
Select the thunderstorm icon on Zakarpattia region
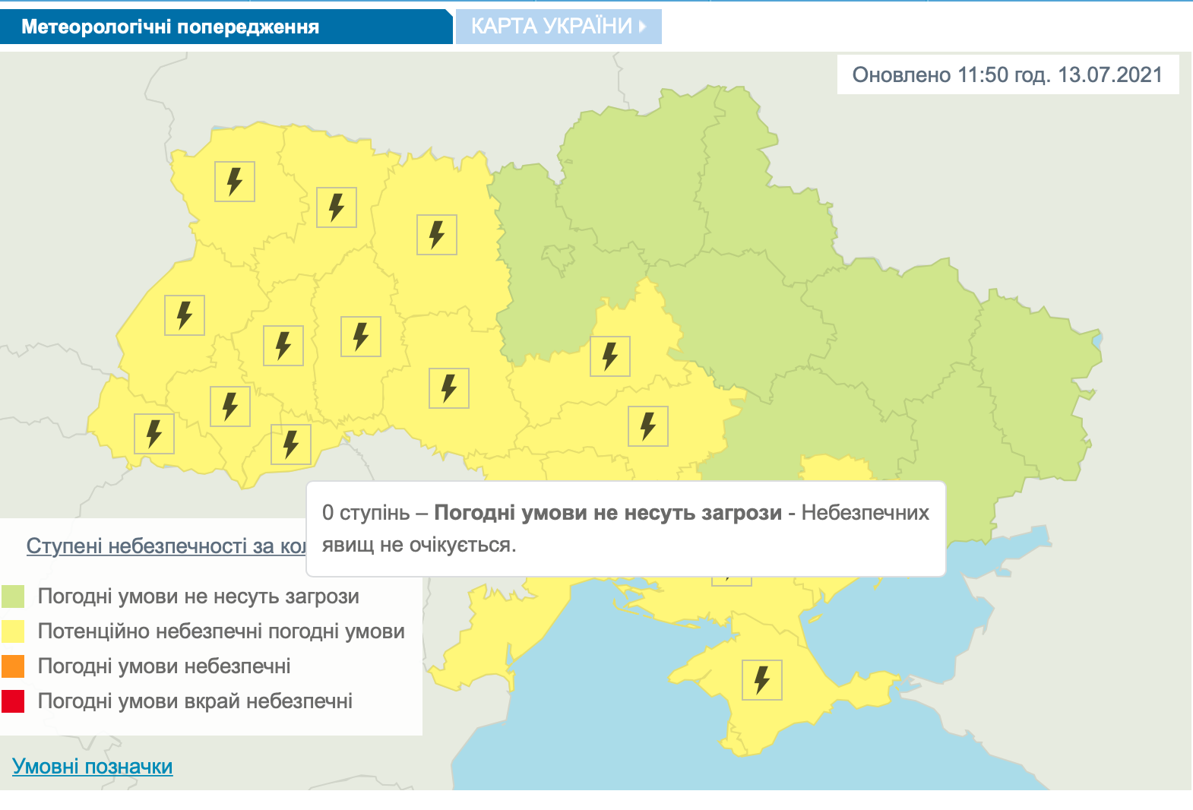(153, 433)
